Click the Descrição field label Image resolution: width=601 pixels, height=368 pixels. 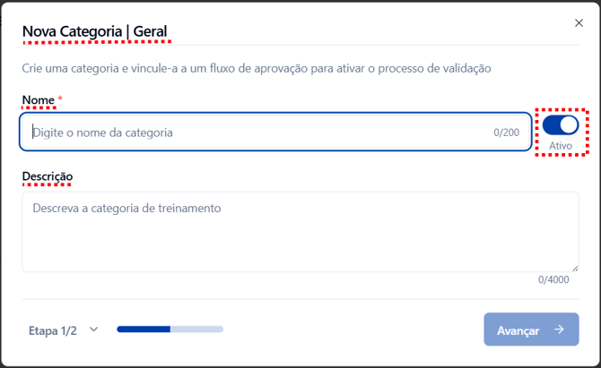click(x=47, y=176)
